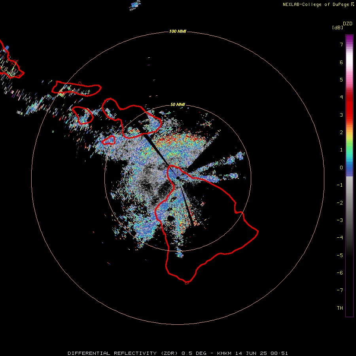Click the 5 value on the color scale
356x356 pixels.
(341, 80)
